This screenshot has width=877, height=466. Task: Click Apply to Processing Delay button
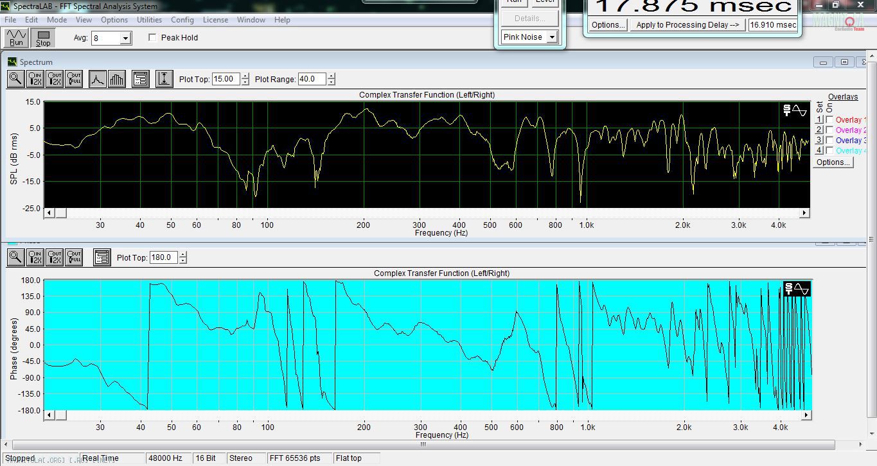[x=687, y=25]
